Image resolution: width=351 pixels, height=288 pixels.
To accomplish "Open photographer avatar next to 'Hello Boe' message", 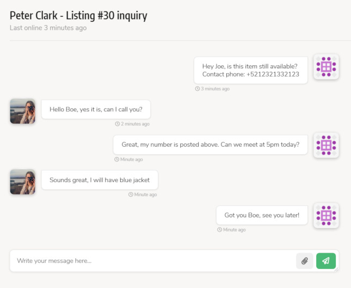I will (23, 111).
